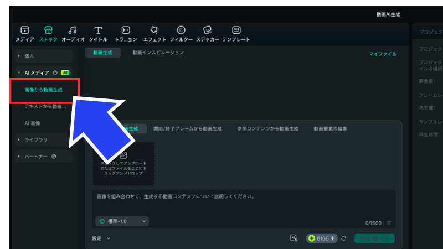Click the マイファイル link
This screenshot has height=249, width=443.
coord(383,54)
